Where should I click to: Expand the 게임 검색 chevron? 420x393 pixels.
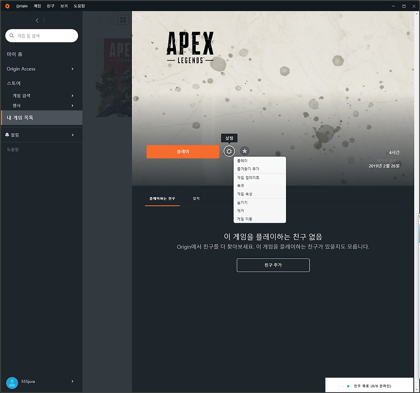(72, 96)
